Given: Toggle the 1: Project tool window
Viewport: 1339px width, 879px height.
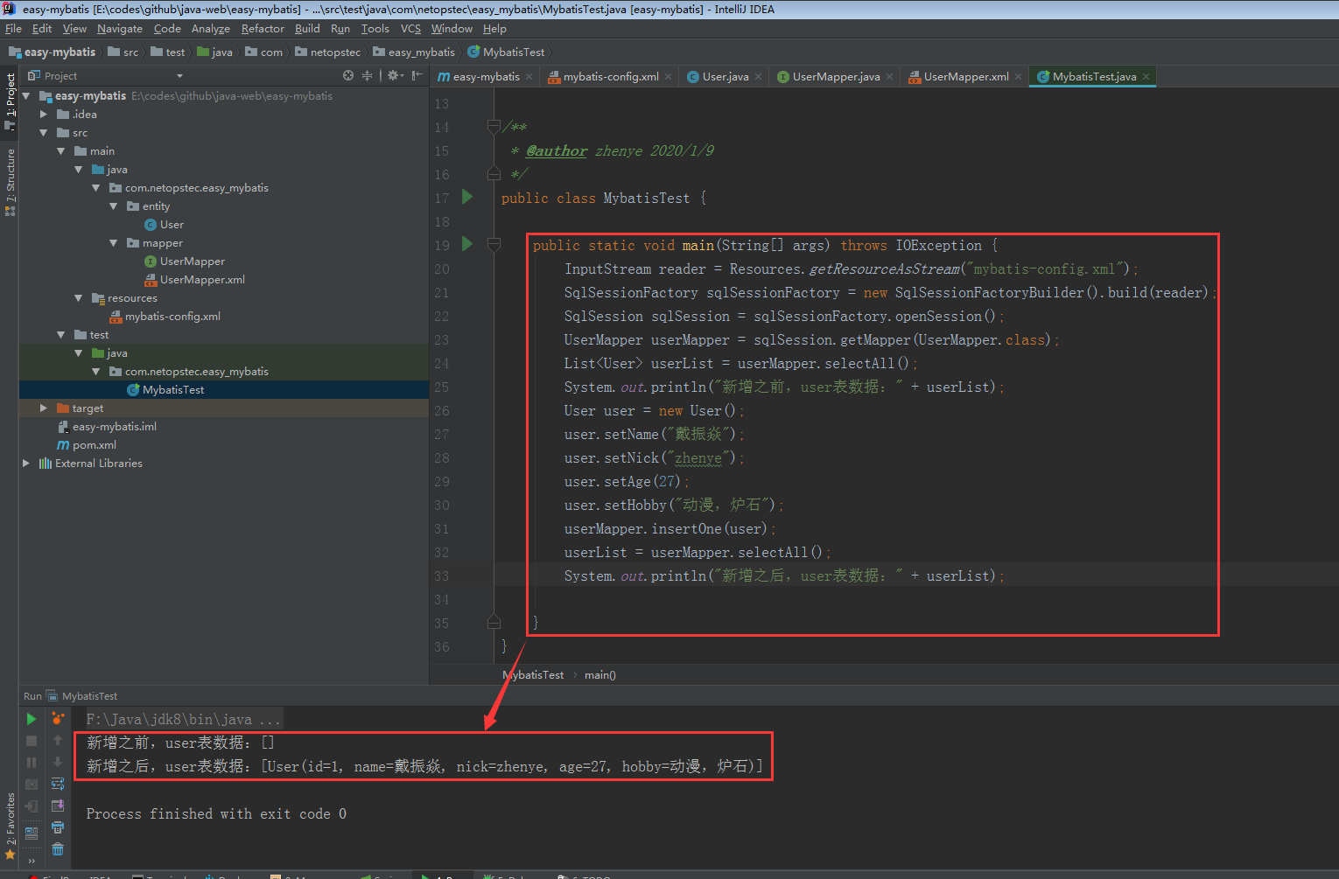Looking at the screenshot, I should point(10,101).
